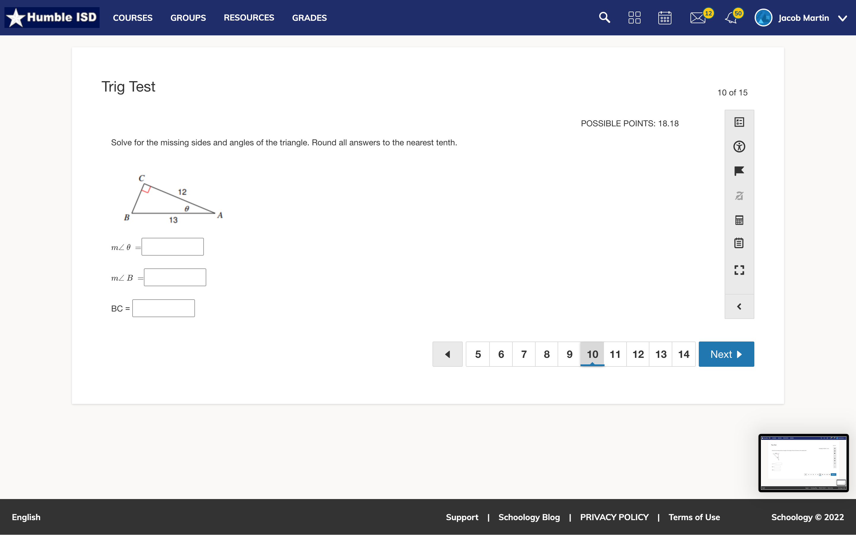This screenshot has width=856, height=535.
Task: Open the previous question arrow
Action: pos(447,354)
